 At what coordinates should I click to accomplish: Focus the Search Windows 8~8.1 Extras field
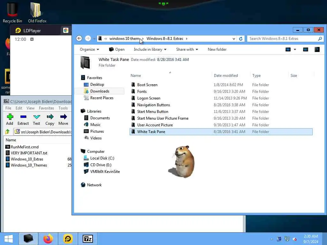[x=285, y=39]
